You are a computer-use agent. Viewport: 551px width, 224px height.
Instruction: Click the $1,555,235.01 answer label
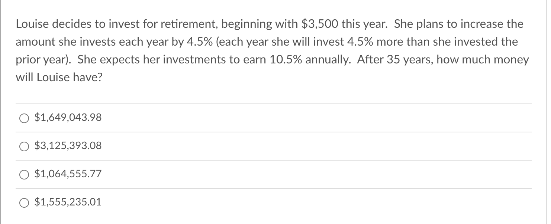(68, 202)
